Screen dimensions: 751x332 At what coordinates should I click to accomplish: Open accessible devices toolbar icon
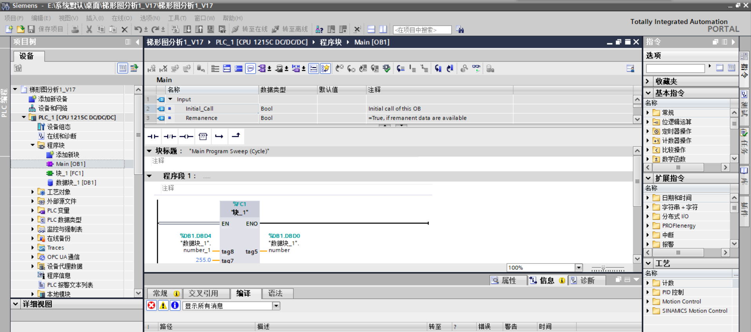click(x=320, y=29)
